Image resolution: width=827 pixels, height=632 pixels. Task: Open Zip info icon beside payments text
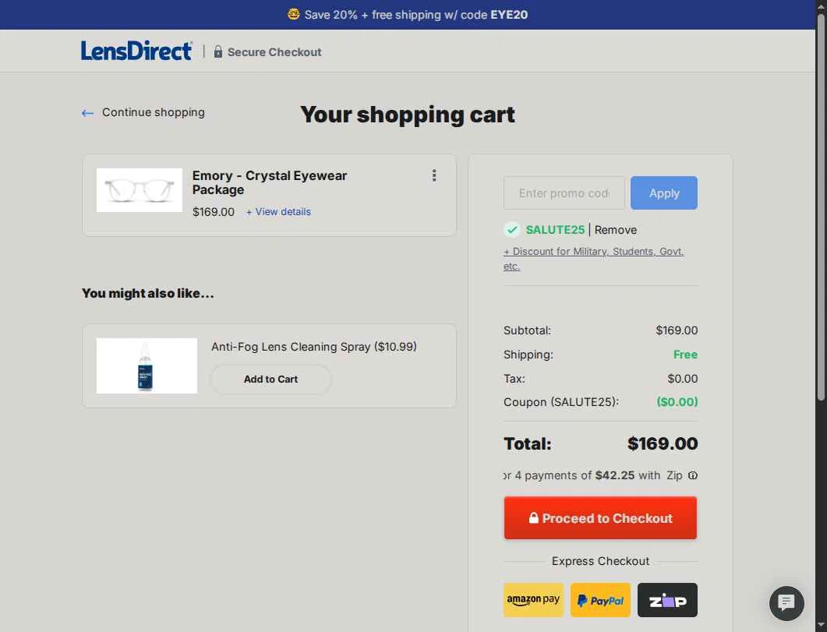click(692, 475)
